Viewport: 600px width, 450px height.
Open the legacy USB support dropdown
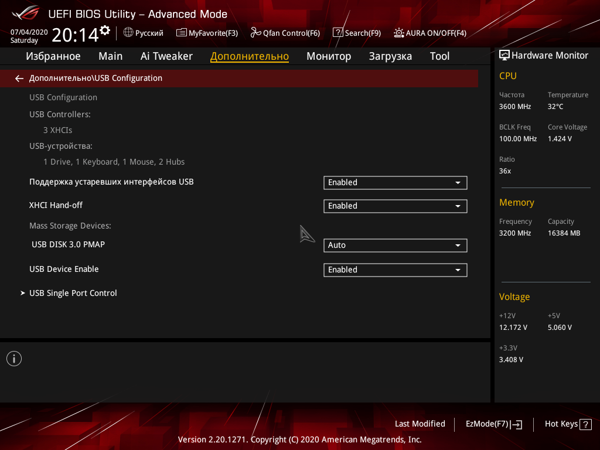click(x=396, y=183)
